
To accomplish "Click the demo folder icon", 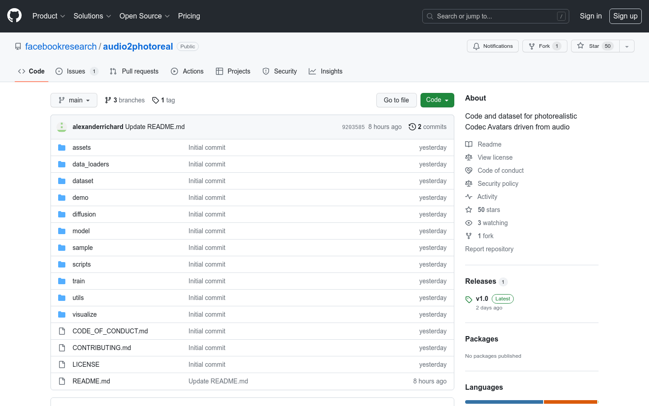I will (x=62, y=198).
